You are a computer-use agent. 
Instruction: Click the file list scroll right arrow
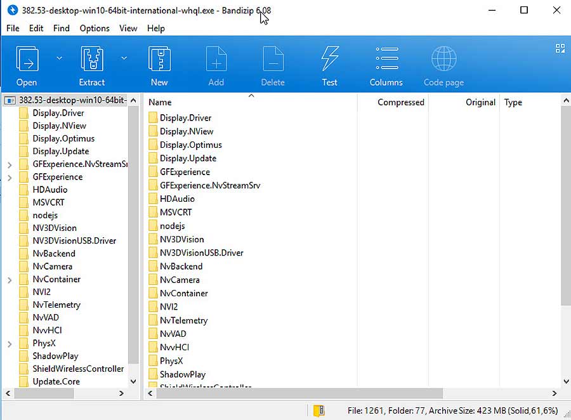tap(555, 393)
